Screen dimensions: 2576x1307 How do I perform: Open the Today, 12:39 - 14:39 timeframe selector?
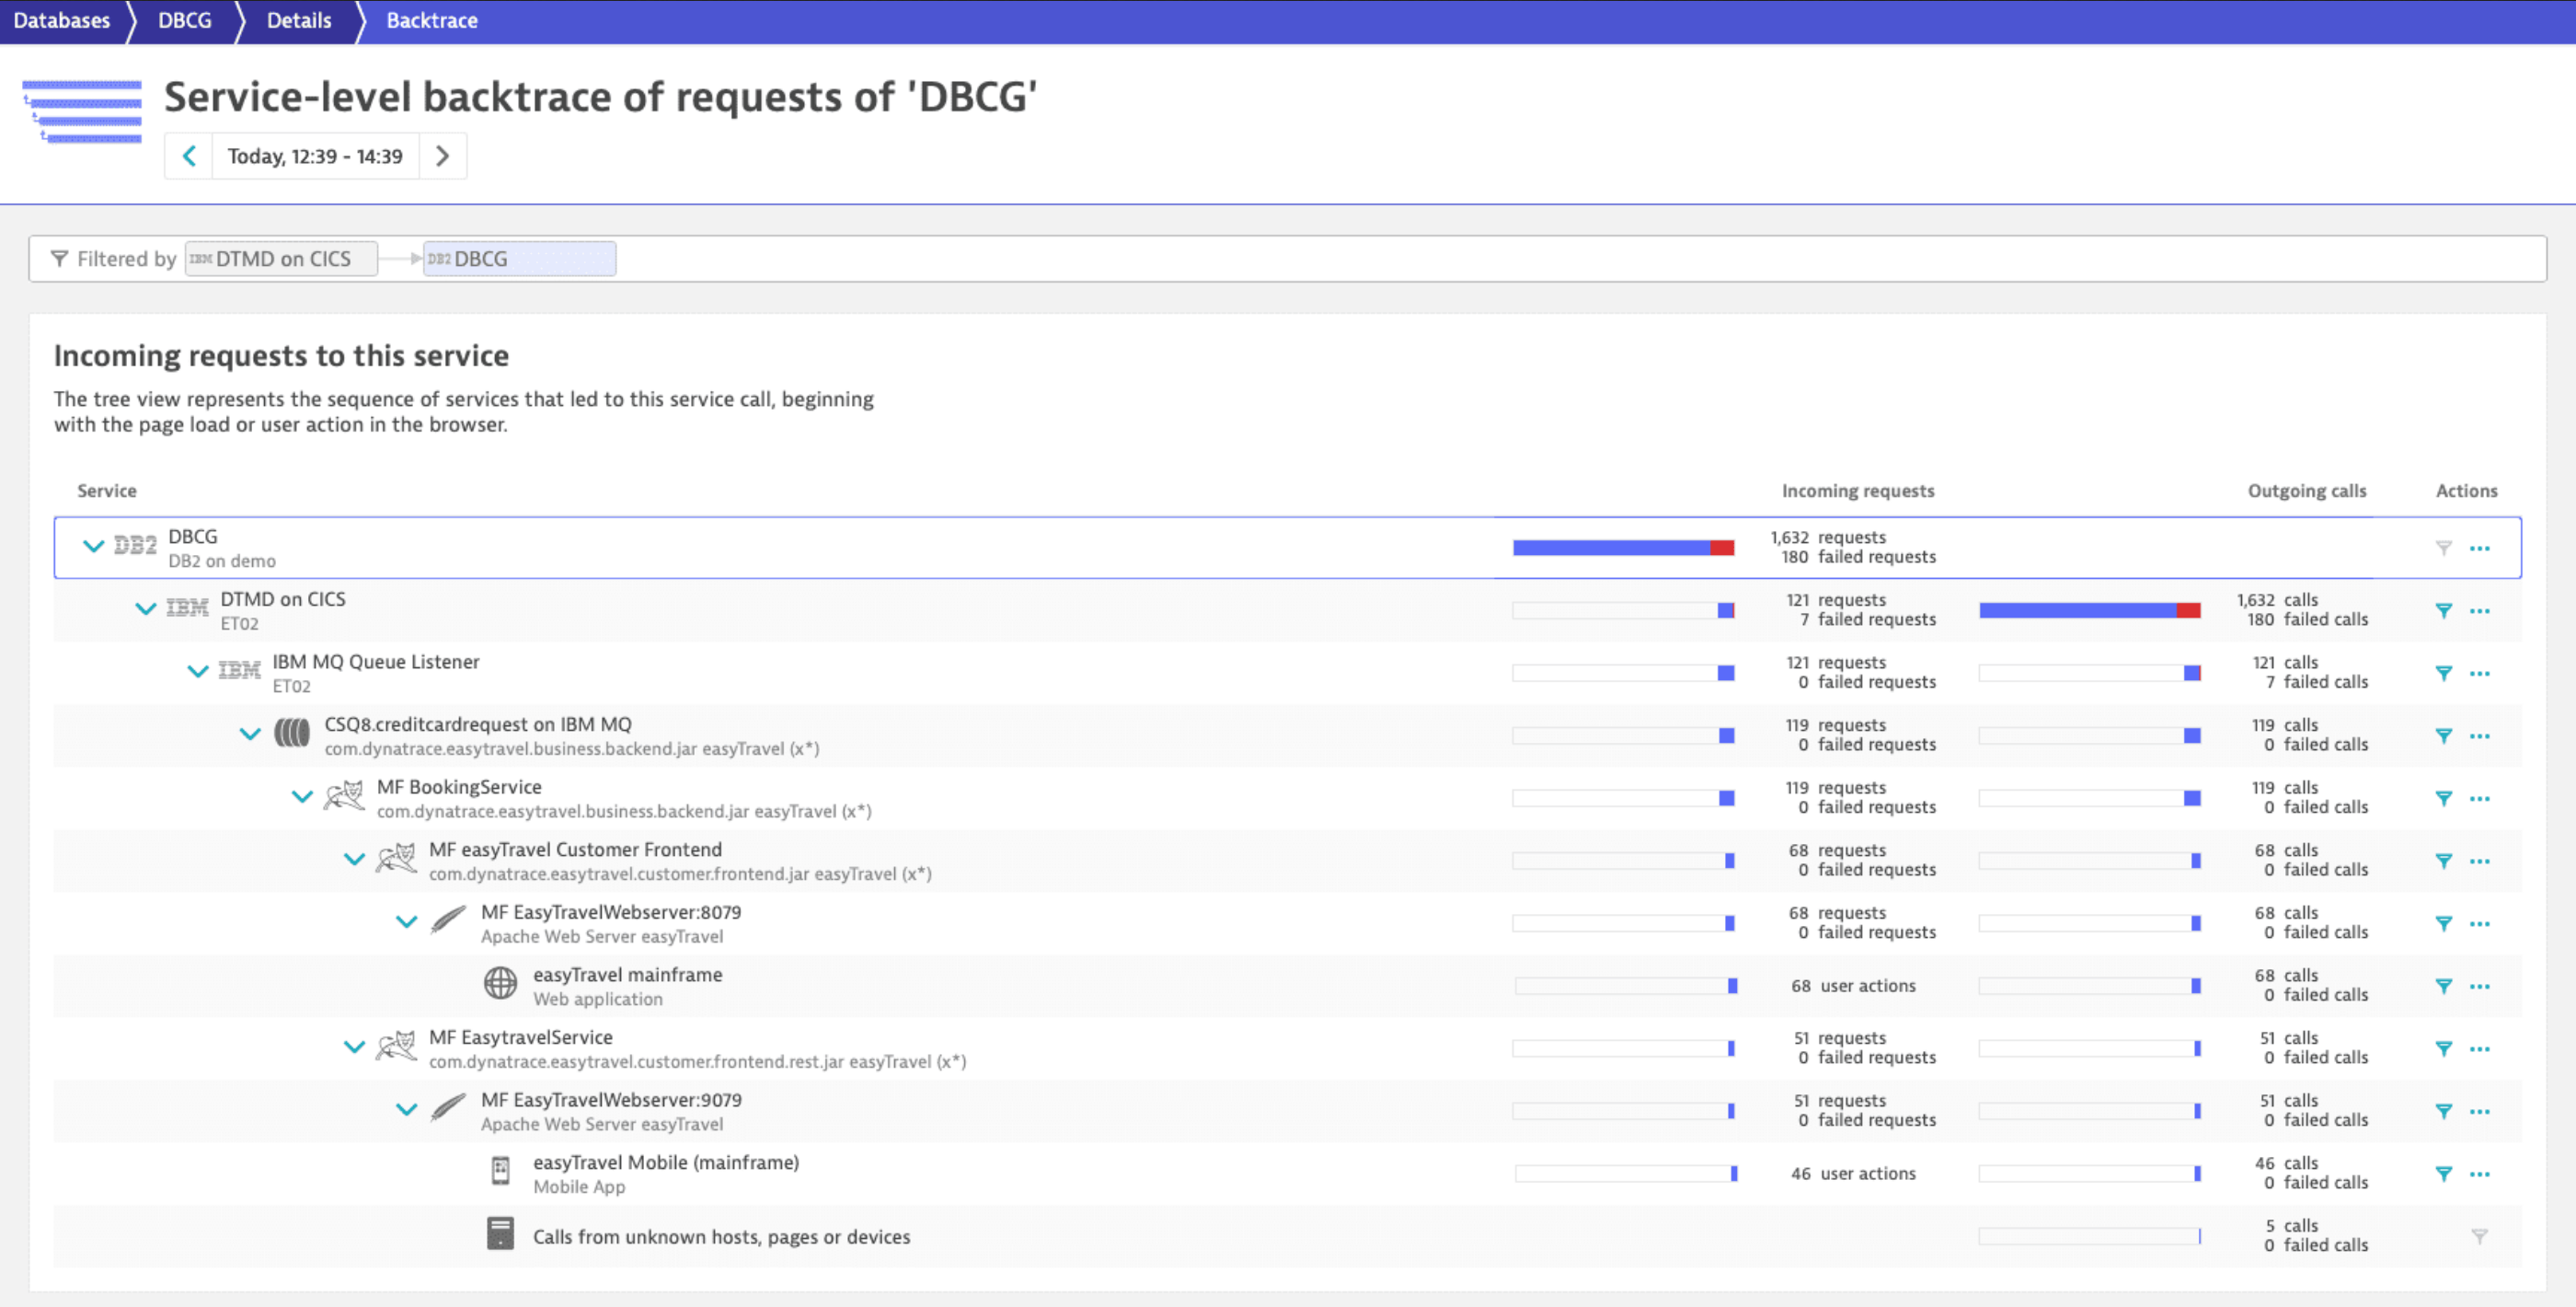point(315,156)
